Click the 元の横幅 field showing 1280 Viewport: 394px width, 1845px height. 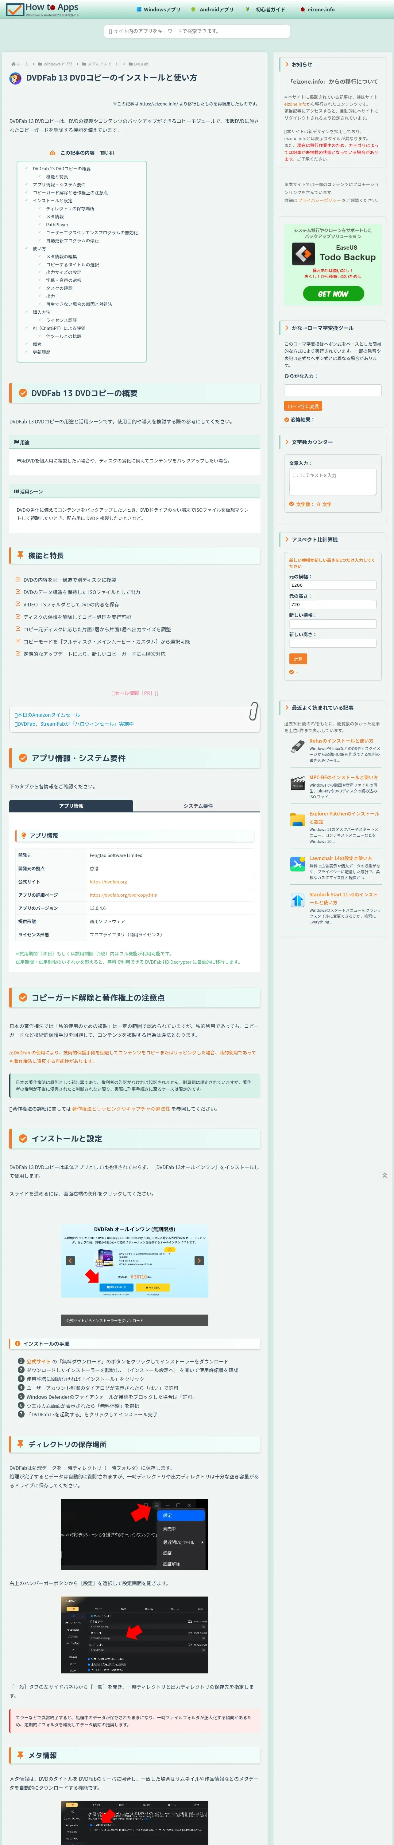333,586
